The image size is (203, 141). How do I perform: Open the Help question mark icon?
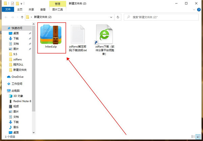tap(199, 9)
